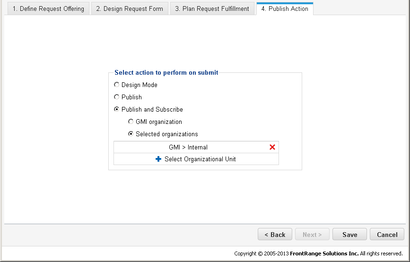Viewport: 410px width, 262px height.
Task: Choose the Publish radio option
Action: (x=117, y=97)
